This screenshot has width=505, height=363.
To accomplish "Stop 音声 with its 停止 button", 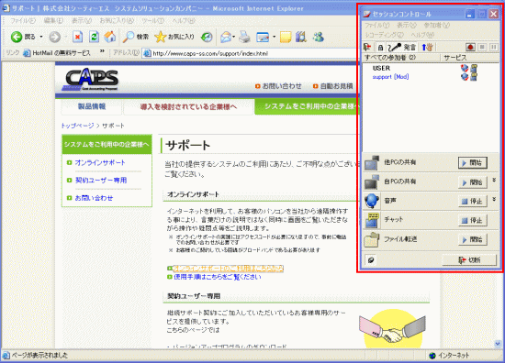I will coord(472,202).
